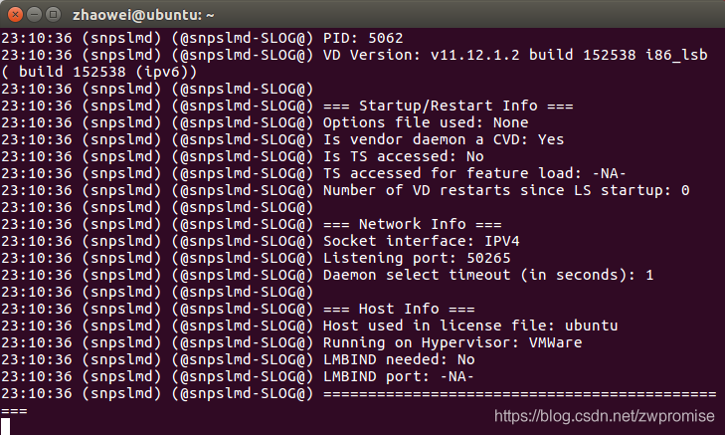
Task: Click the Host Info heading line
Action: [399, 310]
